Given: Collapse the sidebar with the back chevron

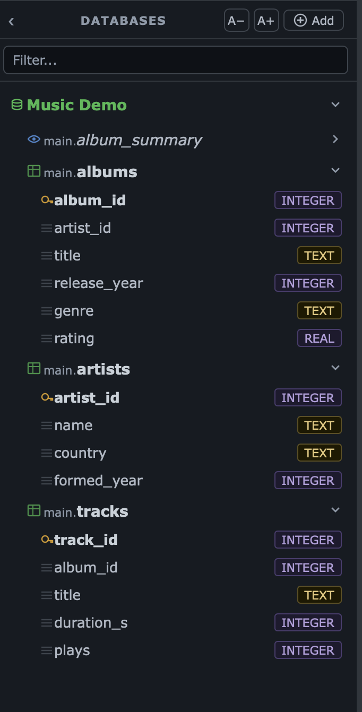Looking at the screenshot, I should pyautogui.click(x=11, y=21).
